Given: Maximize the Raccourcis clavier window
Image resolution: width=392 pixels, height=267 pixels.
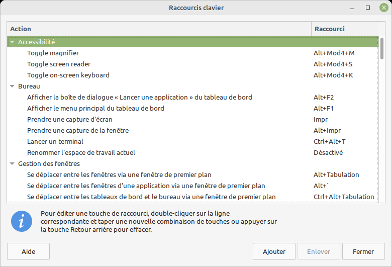Looking at the screenshot, I should click(368, 8).
